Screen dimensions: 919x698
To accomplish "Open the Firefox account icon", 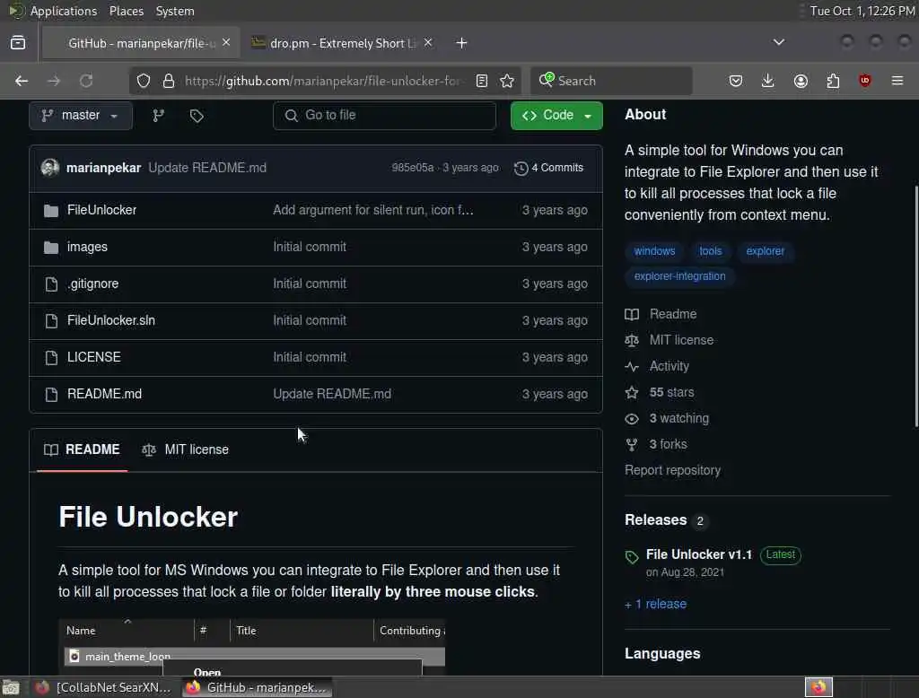I will click(801, 81).
